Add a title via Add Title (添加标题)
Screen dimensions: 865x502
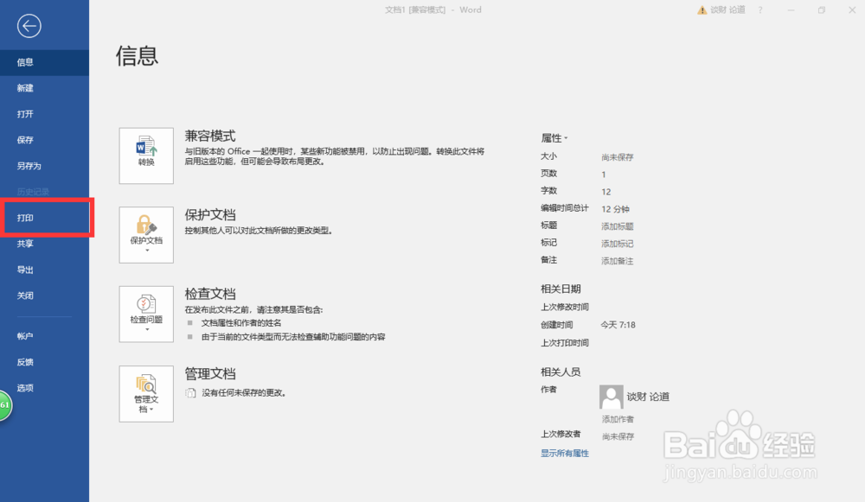coord(616,225)
